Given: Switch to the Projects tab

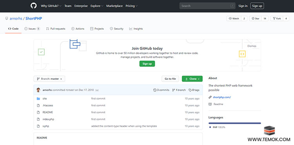Looking at the screenshot, I should [97, 29].
